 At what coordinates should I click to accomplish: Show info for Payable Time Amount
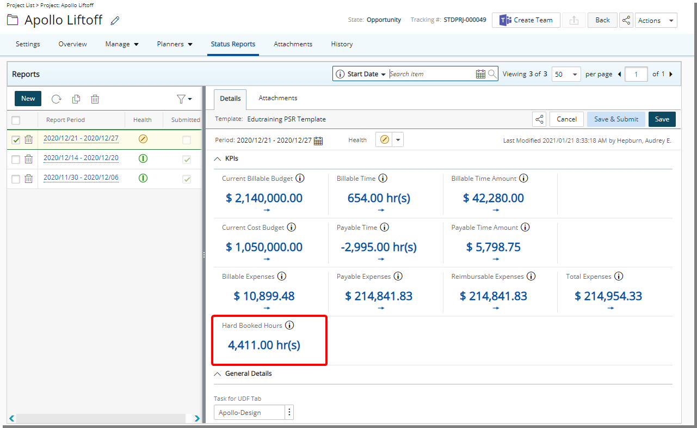525,227
